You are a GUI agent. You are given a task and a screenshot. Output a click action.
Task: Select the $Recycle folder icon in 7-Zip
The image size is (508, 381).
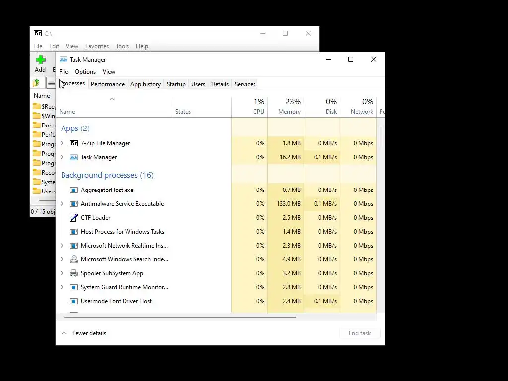[x=37, y=106]
